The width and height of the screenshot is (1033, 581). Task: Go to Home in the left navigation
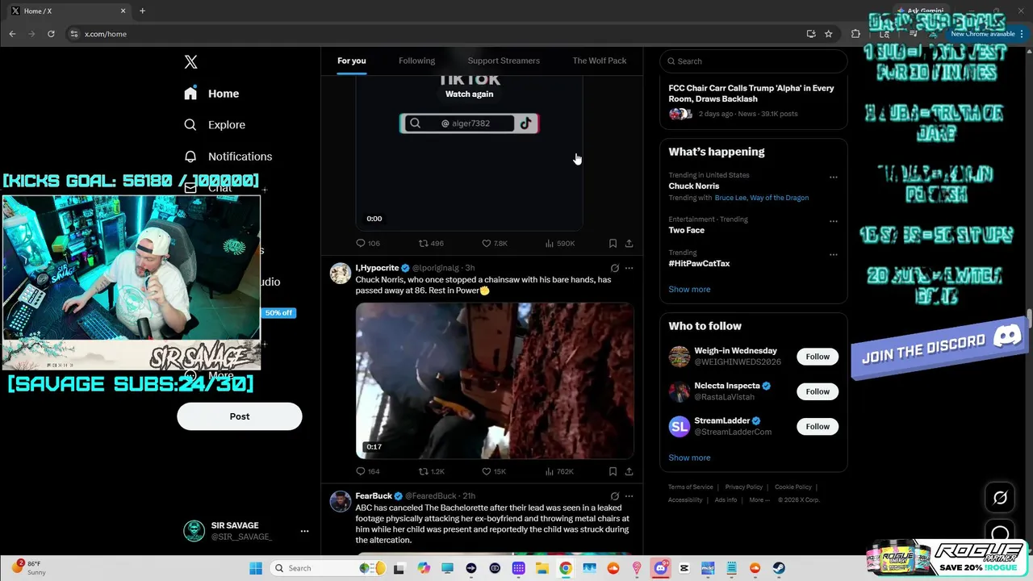tap(211, 94)
